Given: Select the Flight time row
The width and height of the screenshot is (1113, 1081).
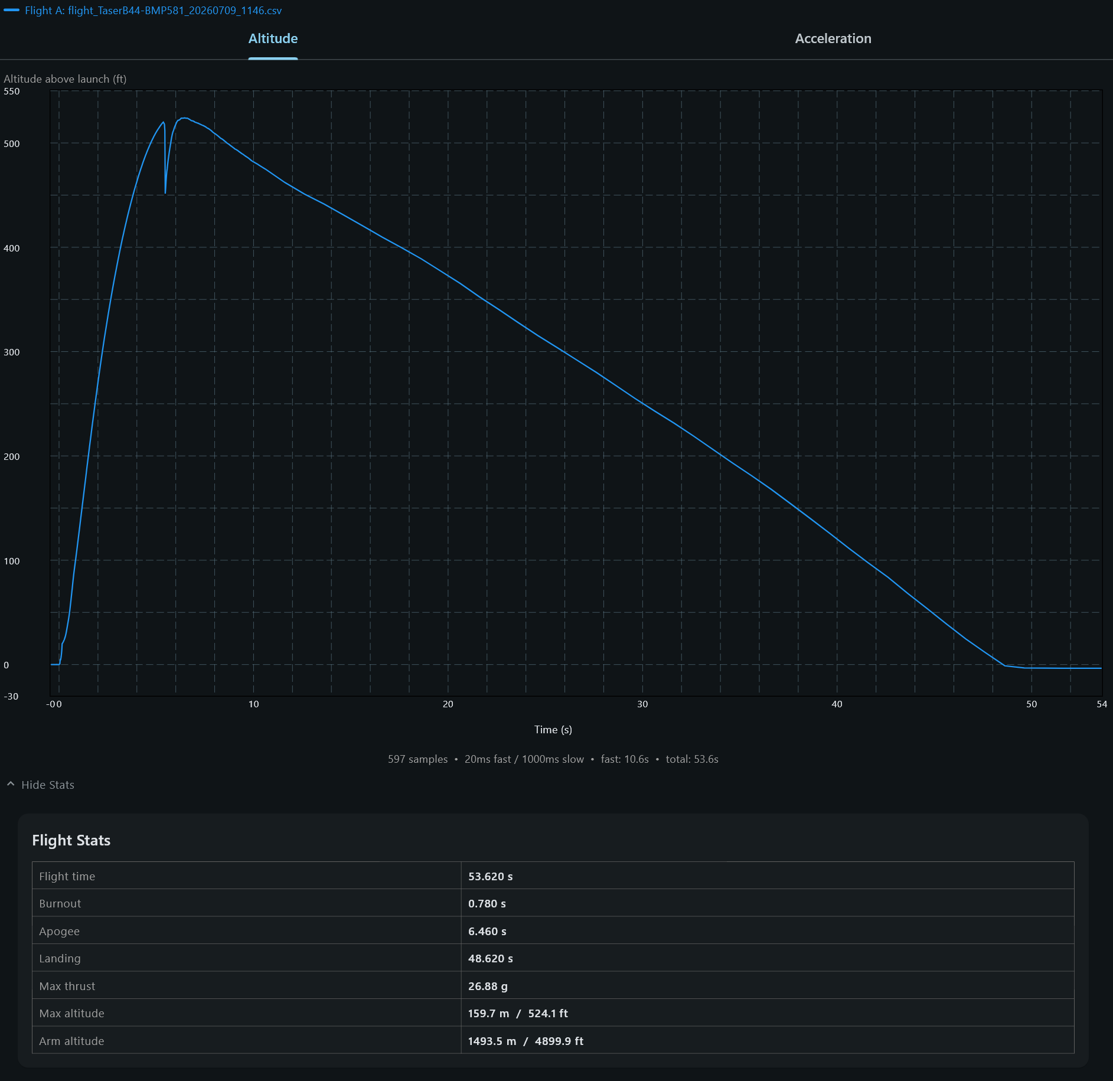Looking at the screenshot, I should (x=553, y=876).
